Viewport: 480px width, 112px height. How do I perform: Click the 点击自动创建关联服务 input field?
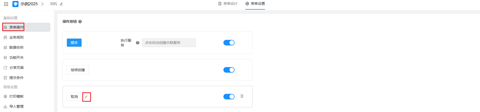169,43
